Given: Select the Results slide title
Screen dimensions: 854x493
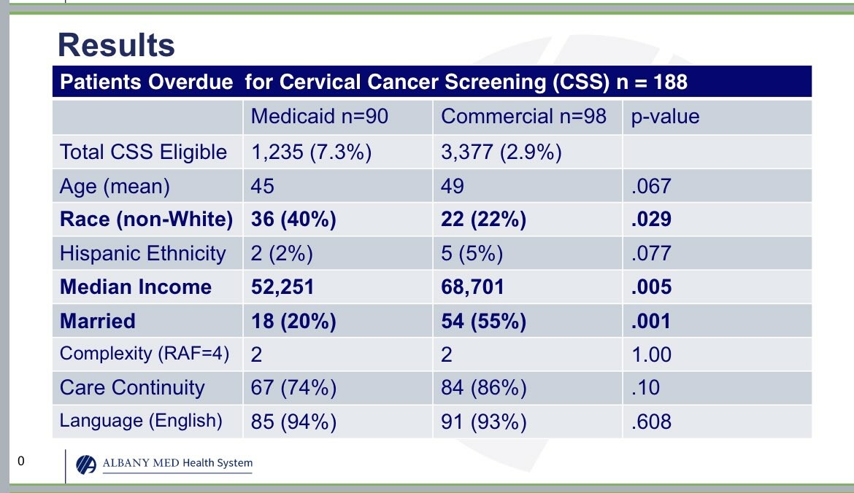Looking at the screenshot, I should point(116,45).
